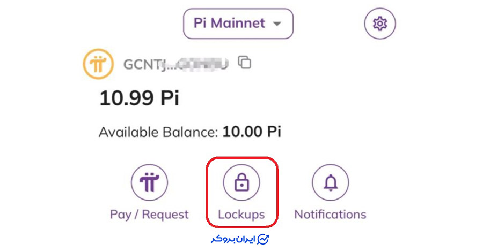Expand the arrow beside Pi Mainnet
The width and height of the screenshot is (483, 252).
[x=277, y=24]
